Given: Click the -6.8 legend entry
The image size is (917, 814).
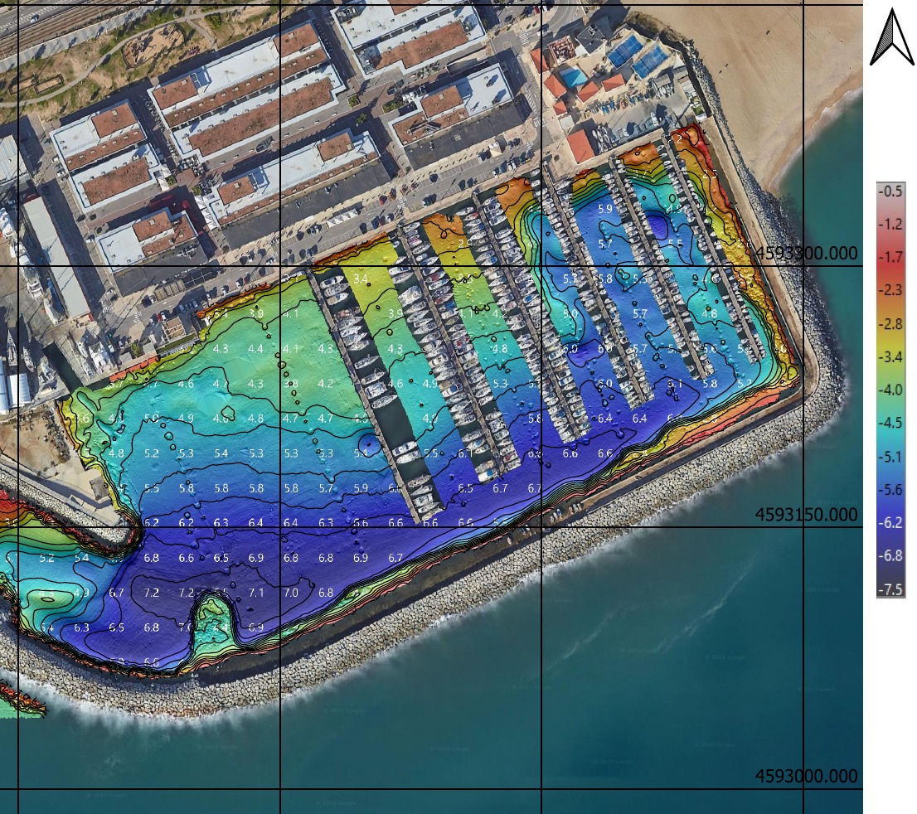Looking at the screenshot, I should point(891,555).
